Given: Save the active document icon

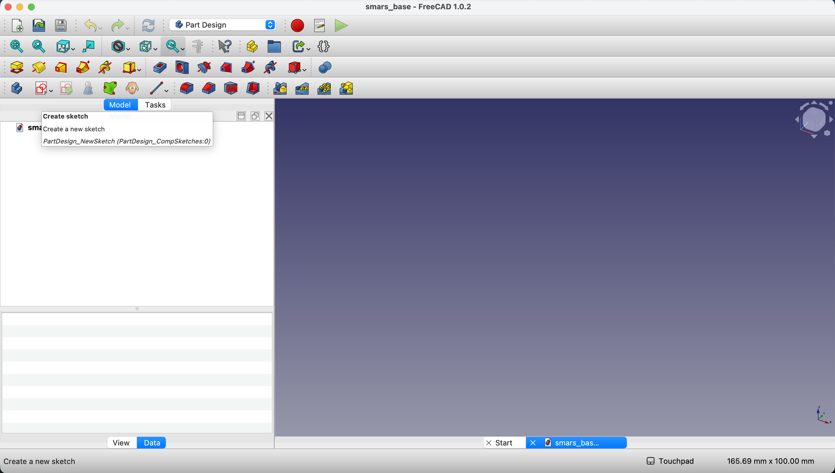Looking at the screenshot, I should 61,26.
